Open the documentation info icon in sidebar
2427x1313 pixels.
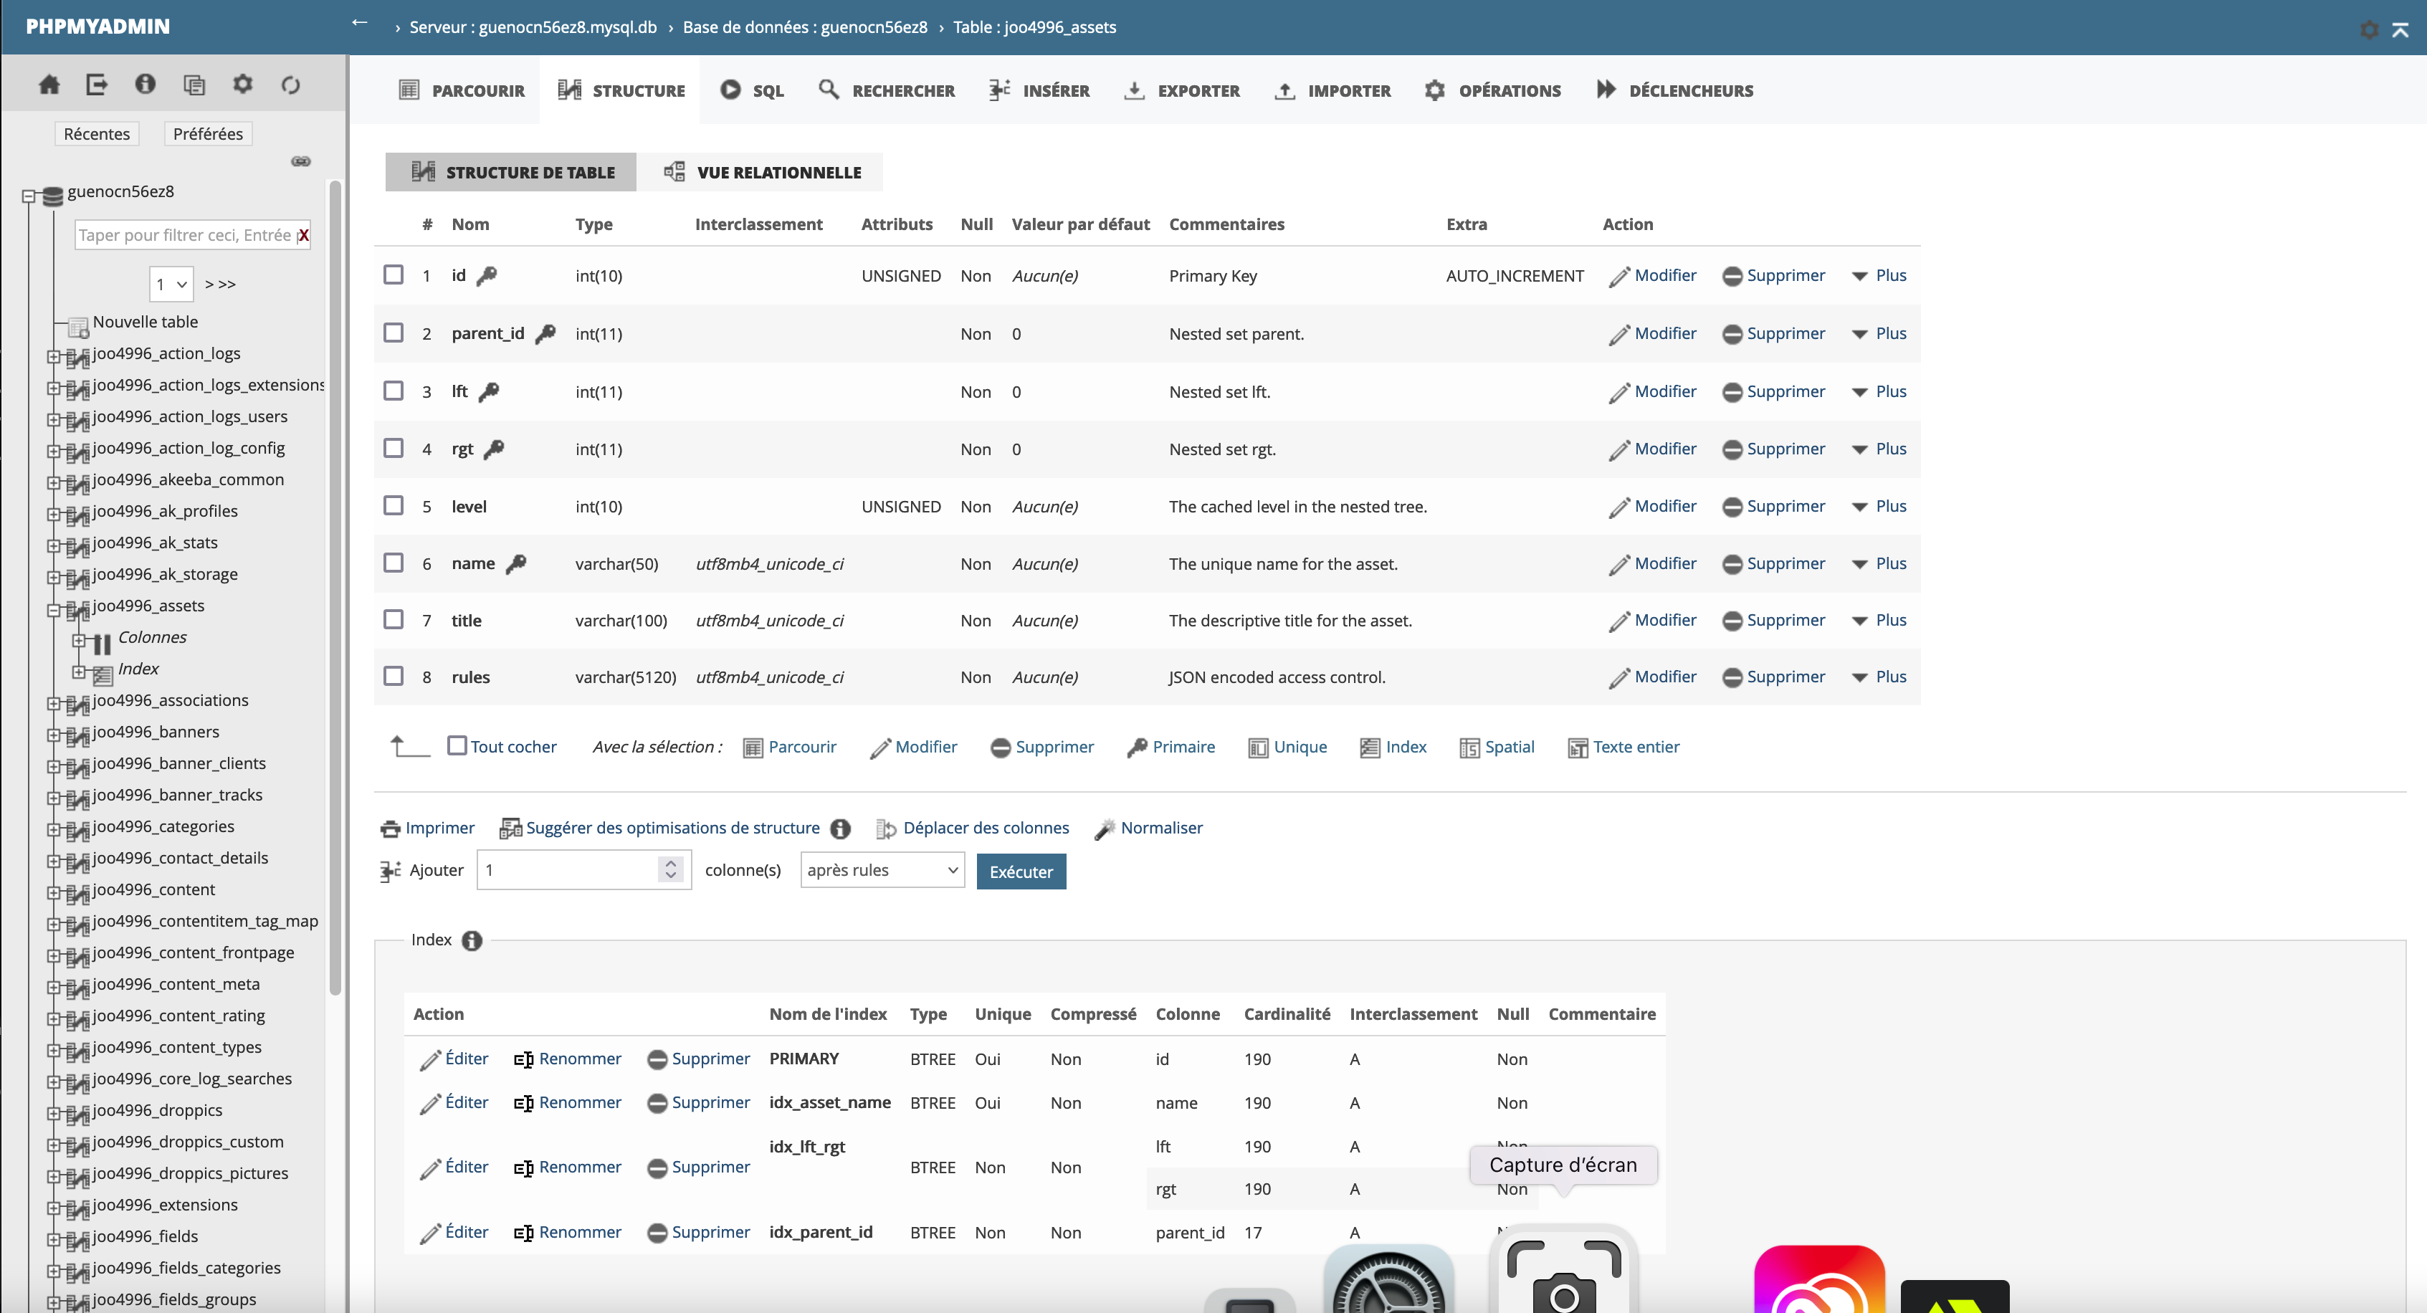[145, 85]
